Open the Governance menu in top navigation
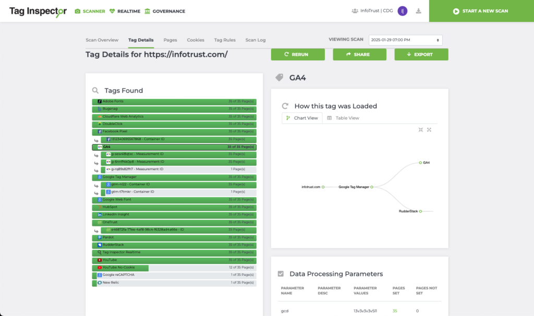 (164, 11)
